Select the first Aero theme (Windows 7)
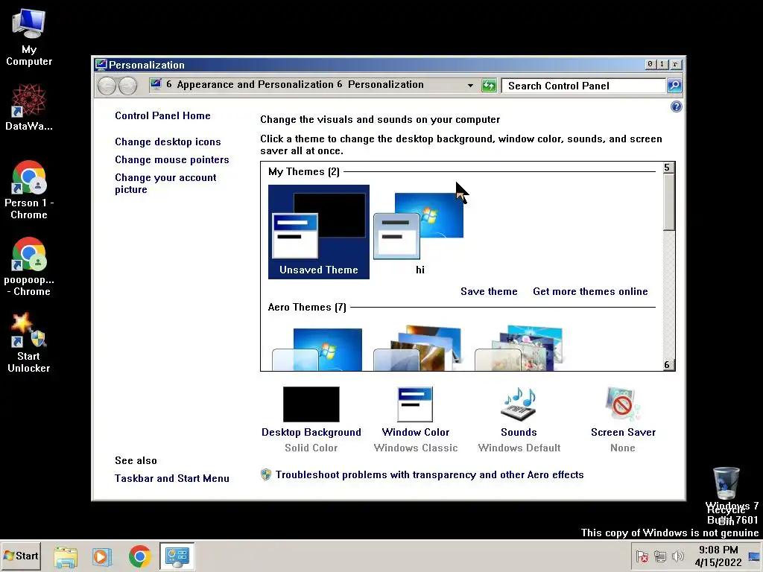The image size is (763, 572). [317, 349]
